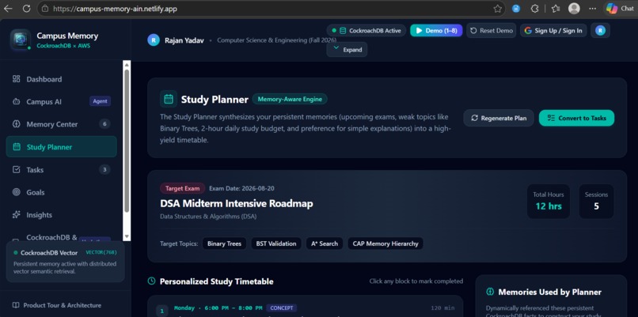Click the browser back arrow

8,9
